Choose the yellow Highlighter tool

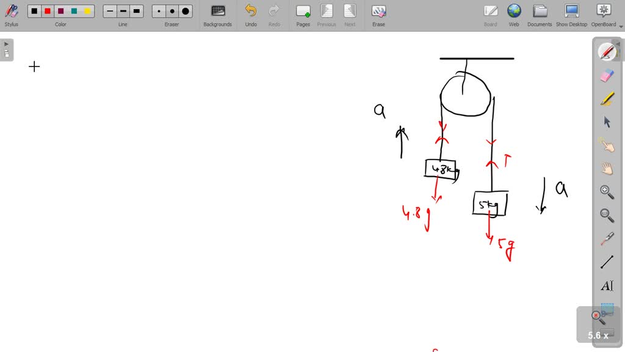607,99
